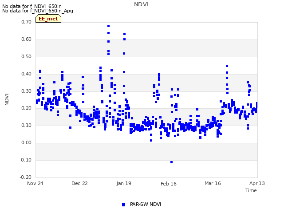Click the 0.50 y-axis tick label

pos(27,56)
